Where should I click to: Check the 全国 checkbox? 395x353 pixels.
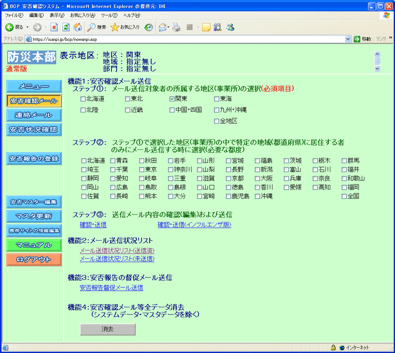pos(344,196)
